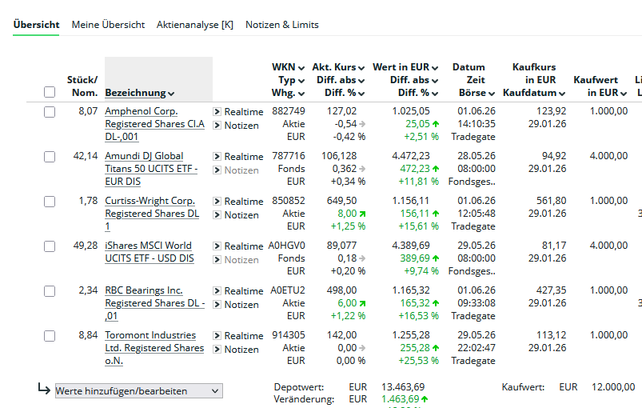The image size is (642, 408).
Task: Click the Stück/Nom. column header
Action: 82,86
